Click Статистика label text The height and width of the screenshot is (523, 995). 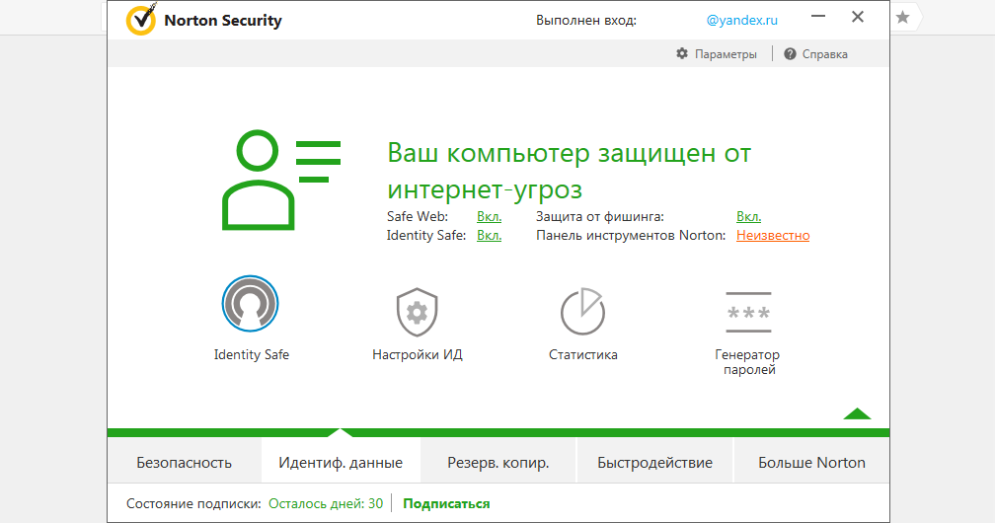click(582, 355)
